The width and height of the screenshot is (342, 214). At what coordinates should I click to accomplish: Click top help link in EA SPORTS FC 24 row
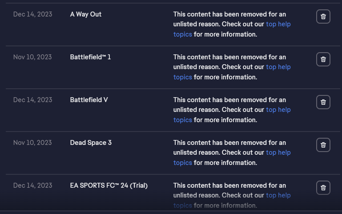pyautogui.click(x=278, y=195)
